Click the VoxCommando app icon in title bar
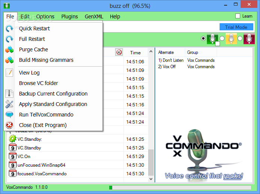260x194 pixels. coord(7,6)
